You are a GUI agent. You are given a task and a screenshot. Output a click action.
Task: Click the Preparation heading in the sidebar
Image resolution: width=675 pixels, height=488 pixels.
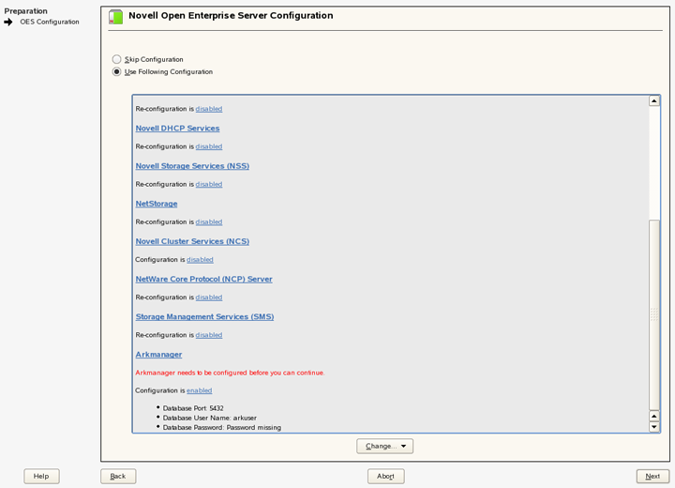click(26, 11)
